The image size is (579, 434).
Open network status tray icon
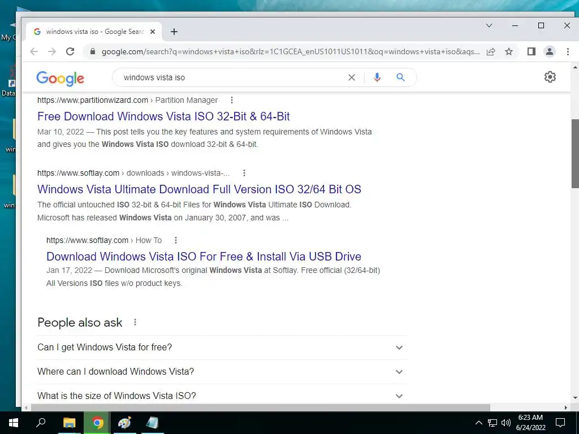pos(492,423)
